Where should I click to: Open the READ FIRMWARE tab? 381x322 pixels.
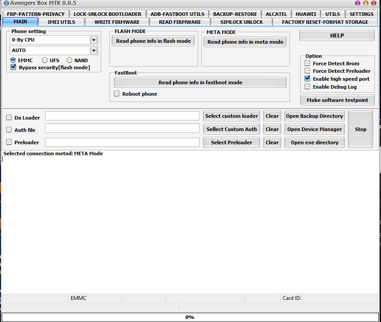tap(180, 22)
